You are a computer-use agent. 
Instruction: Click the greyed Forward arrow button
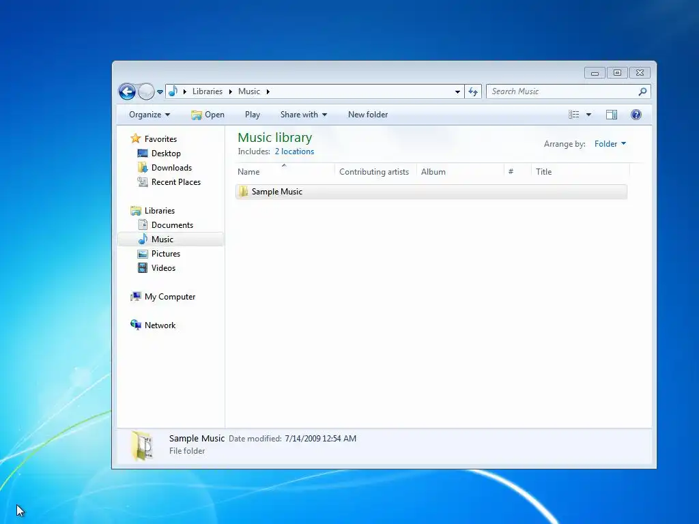(x=146, y=92)
